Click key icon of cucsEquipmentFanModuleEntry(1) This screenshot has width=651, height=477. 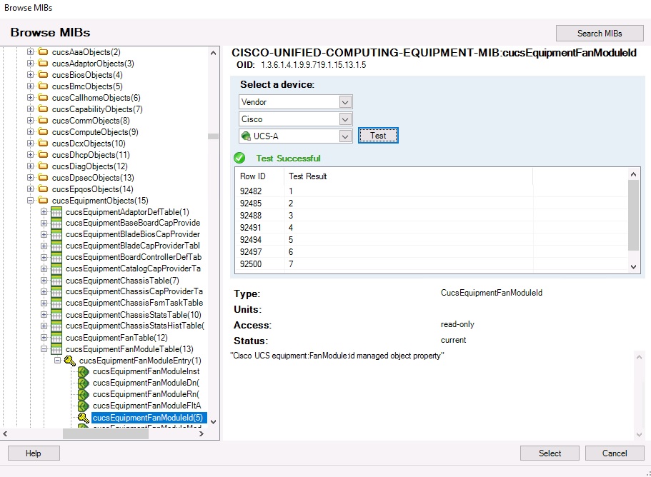click(x=70, y=361)
